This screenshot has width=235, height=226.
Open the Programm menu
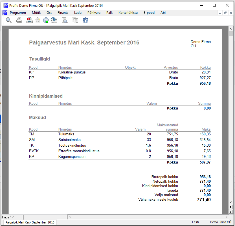[18, 13]
